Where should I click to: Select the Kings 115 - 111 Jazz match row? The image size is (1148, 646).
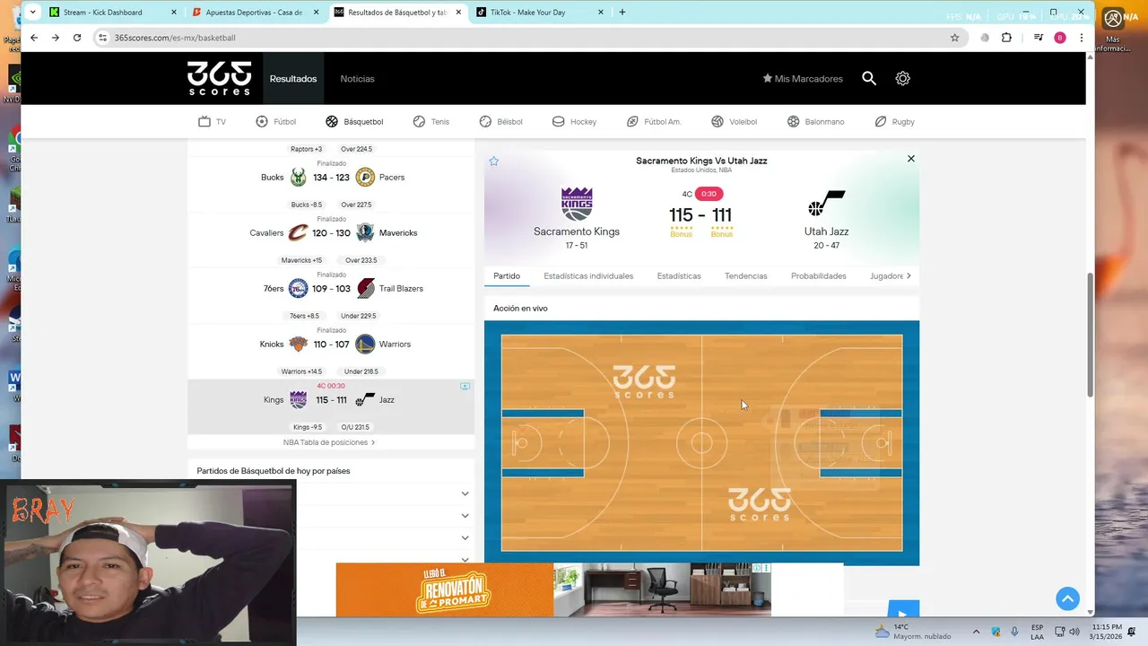coord(331,406)
